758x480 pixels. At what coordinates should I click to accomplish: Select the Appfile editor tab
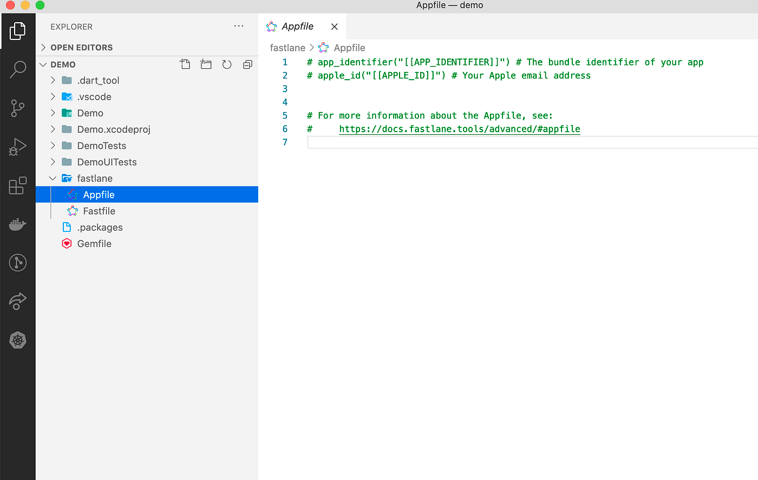tap(297, 27)
